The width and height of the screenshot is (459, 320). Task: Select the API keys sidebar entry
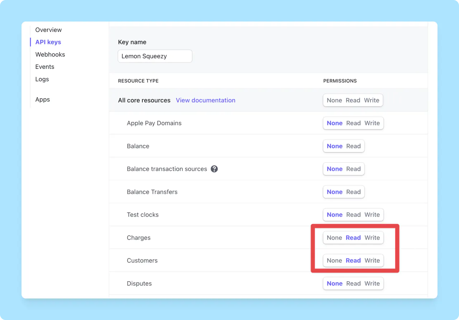point(47,42)
